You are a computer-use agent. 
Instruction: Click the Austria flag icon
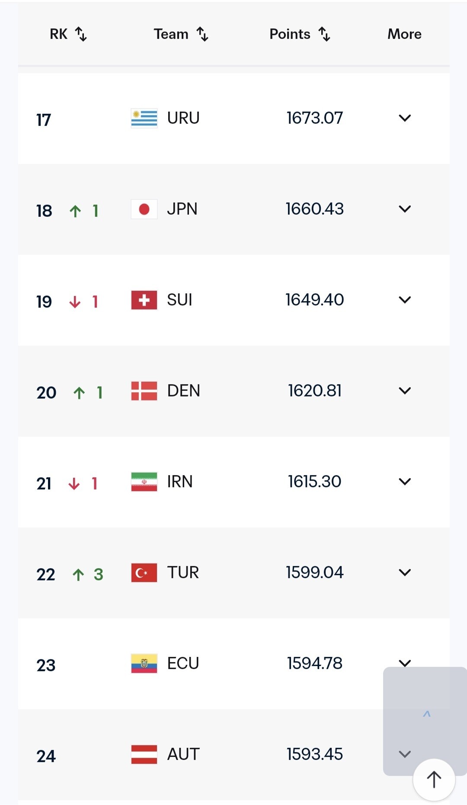click(x=144, y=754)
